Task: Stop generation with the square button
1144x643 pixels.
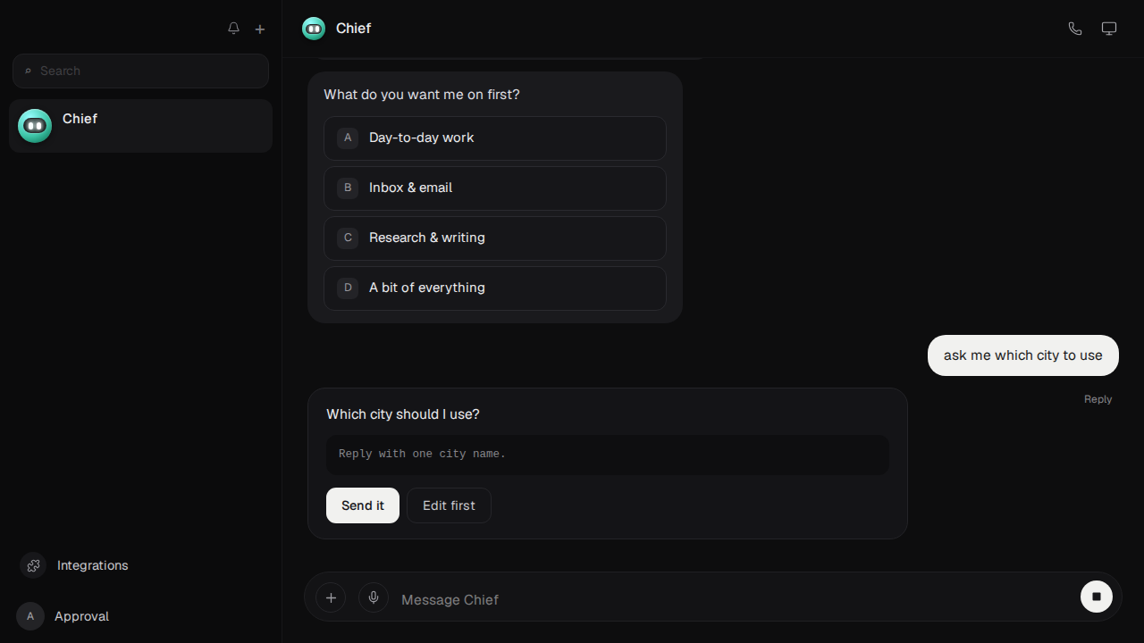Action: pos(1097,597)
